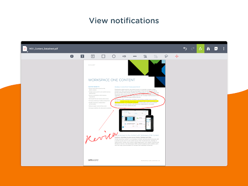Click the greyed-out stamp tool
The width and height of the screenshot is (248, 186).
[x=155, y=56]
